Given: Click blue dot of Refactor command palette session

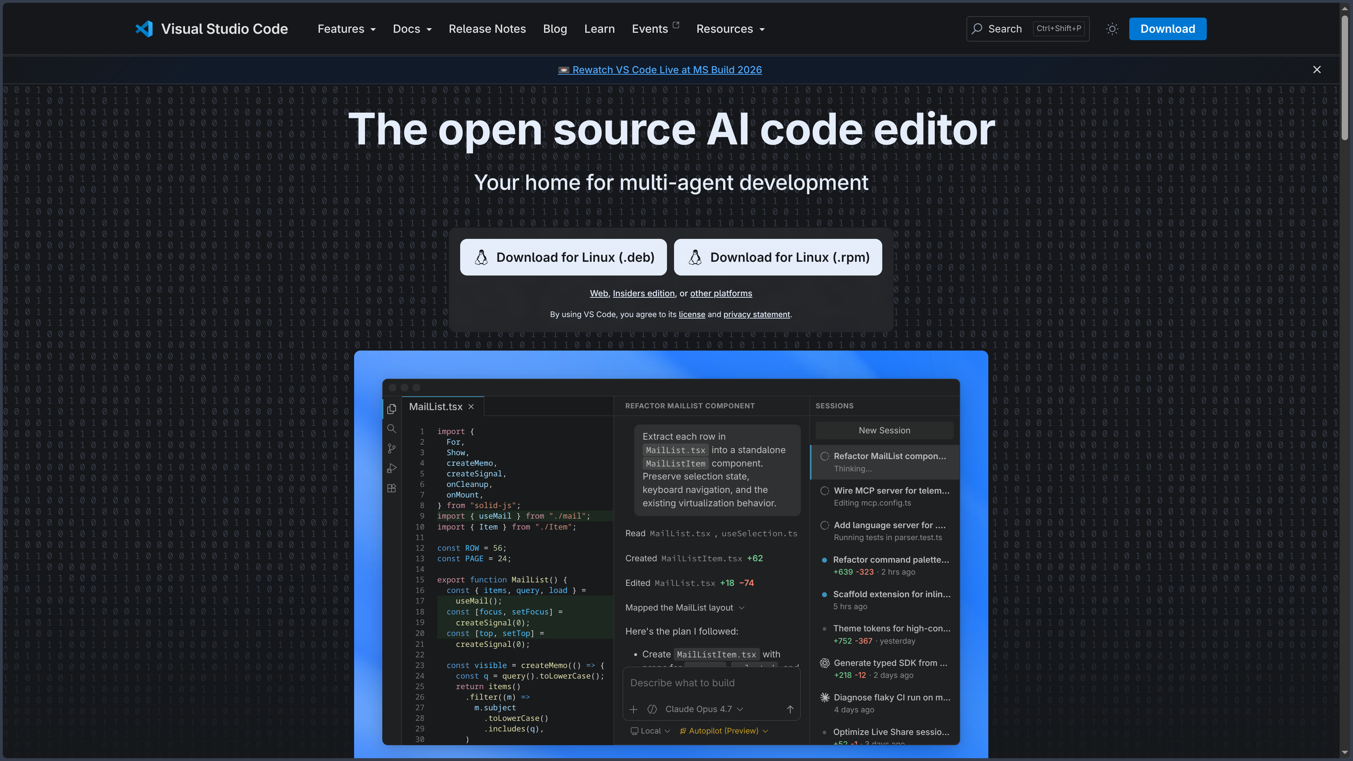Looking at the screenshot, I should pos(824,560).
